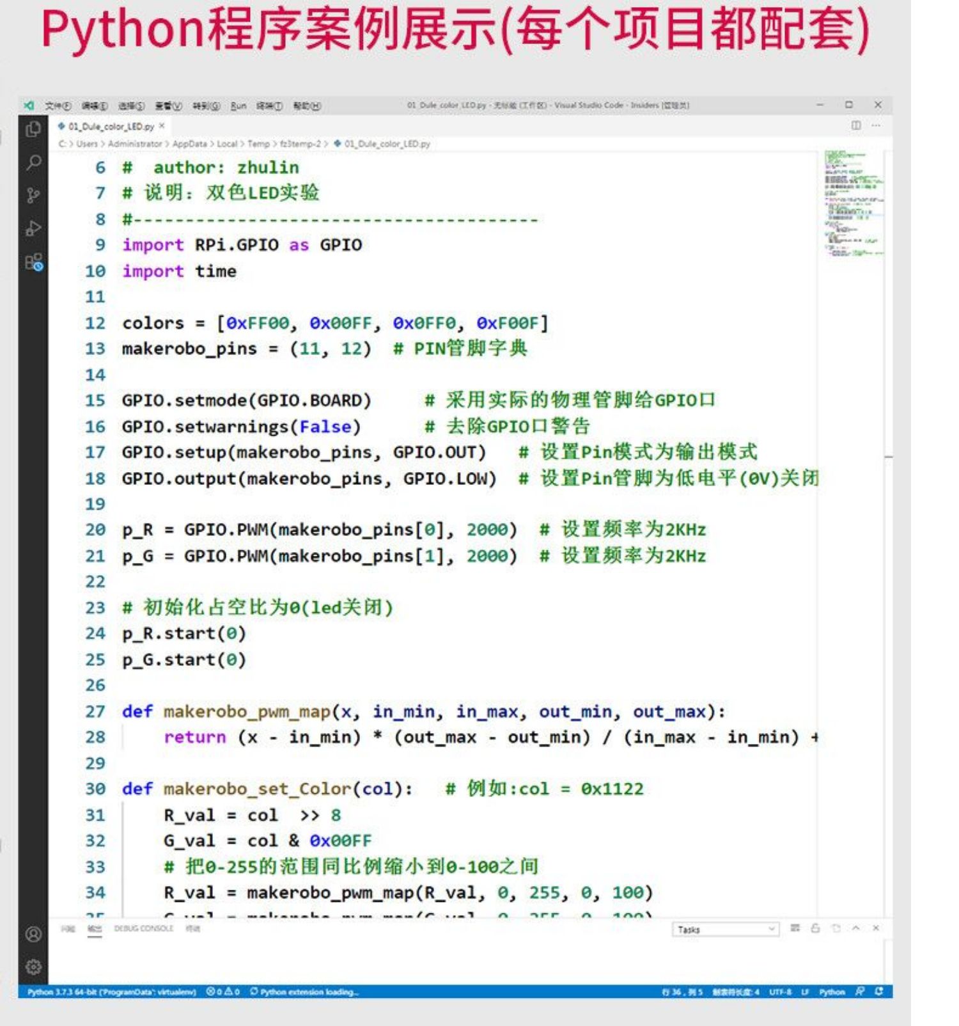The height and width of the screenshot is (1026, 959).
Task: Click the Local breadcrumb segment
Action: [227, 144]
